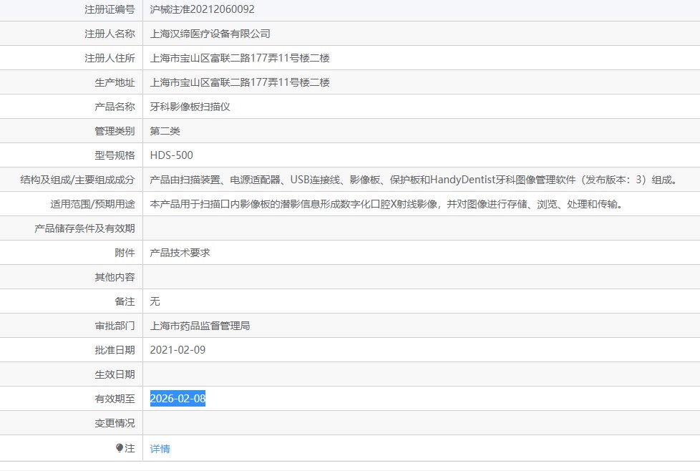Click the 生效日期 label
Screen dimensions: 700x471
115,374
